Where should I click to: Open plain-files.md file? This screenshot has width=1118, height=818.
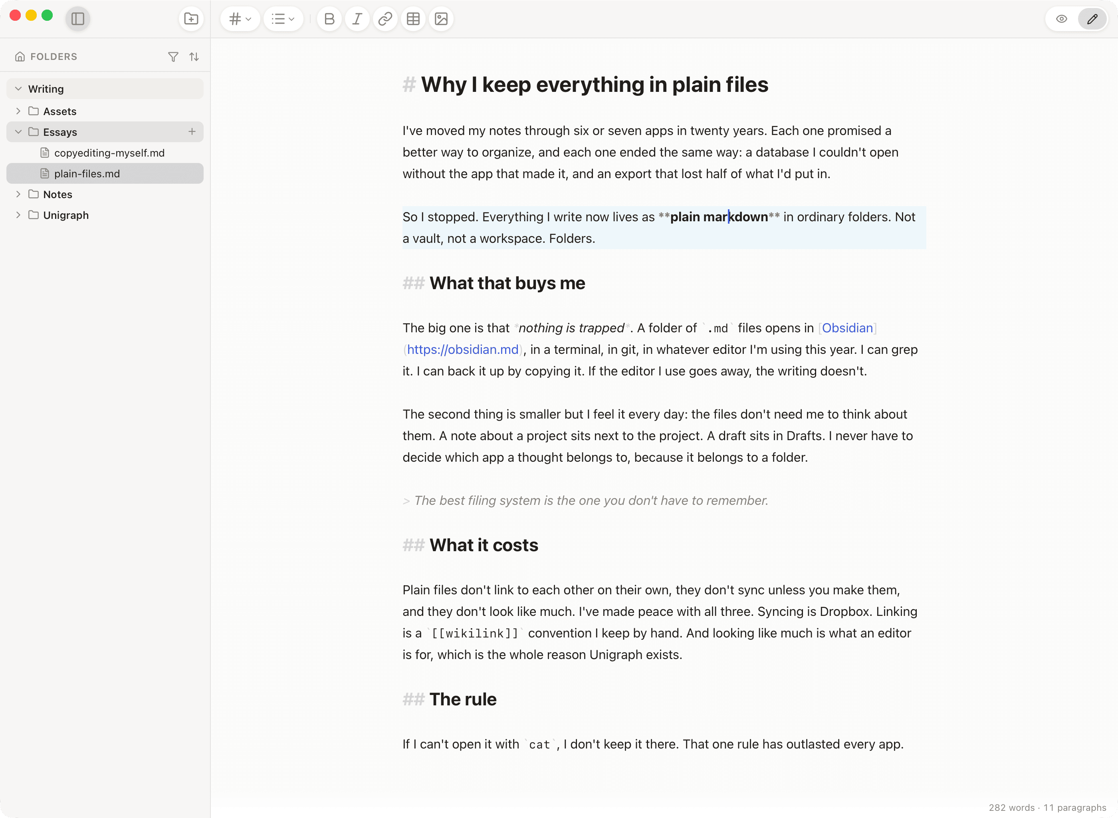click(x=105, y=173)
